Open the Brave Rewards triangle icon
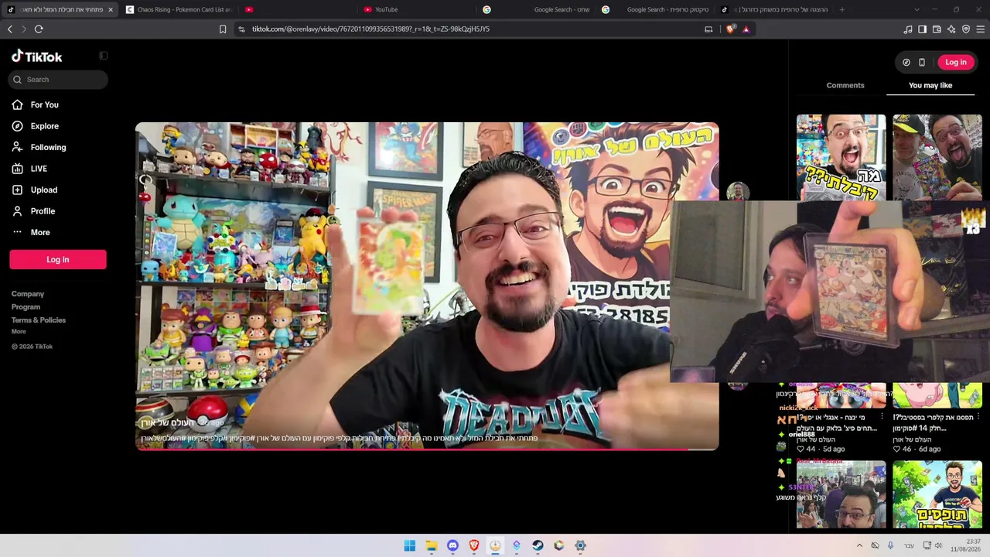 pyautogui.click(x=746, y=29)
